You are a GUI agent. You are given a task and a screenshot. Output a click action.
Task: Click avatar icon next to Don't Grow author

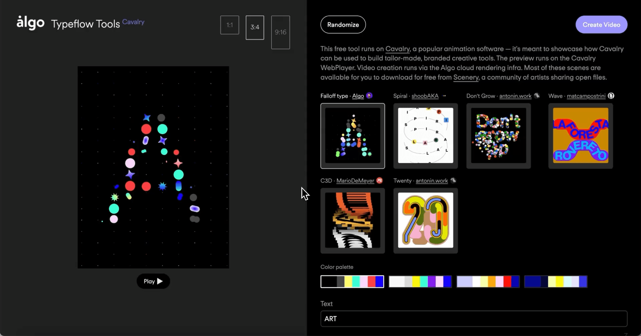(x=537, y=96)
